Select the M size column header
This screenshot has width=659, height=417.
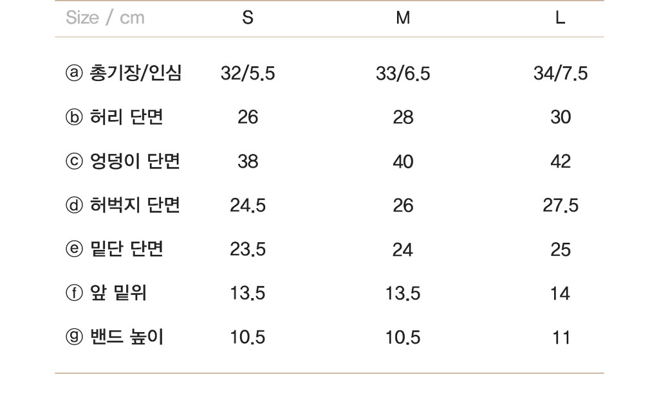pos(403,17)
